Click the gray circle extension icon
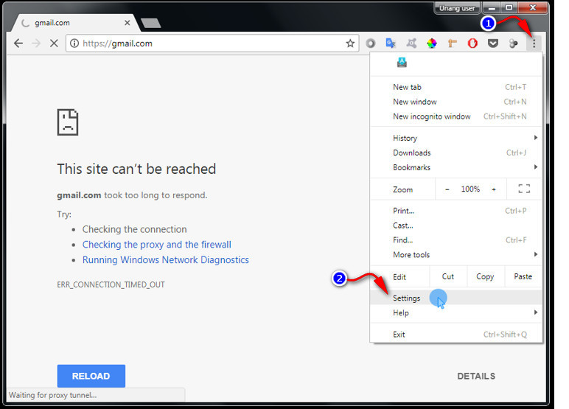The image size is (569, 409). pos(371,43)
